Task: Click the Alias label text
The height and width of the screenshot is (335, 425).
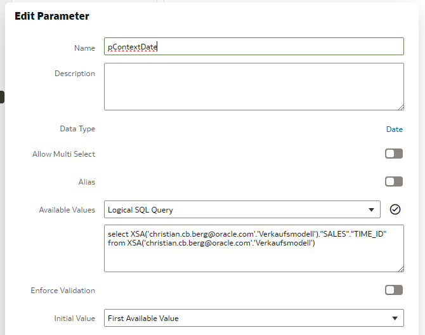Action: (x=87, y=182)
